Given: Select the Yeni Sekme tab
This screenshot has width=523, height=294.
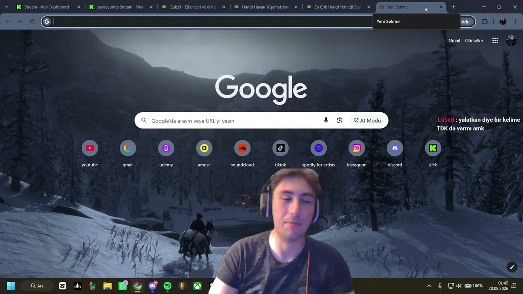Looking at the screenshot, I should coord(411,7).
